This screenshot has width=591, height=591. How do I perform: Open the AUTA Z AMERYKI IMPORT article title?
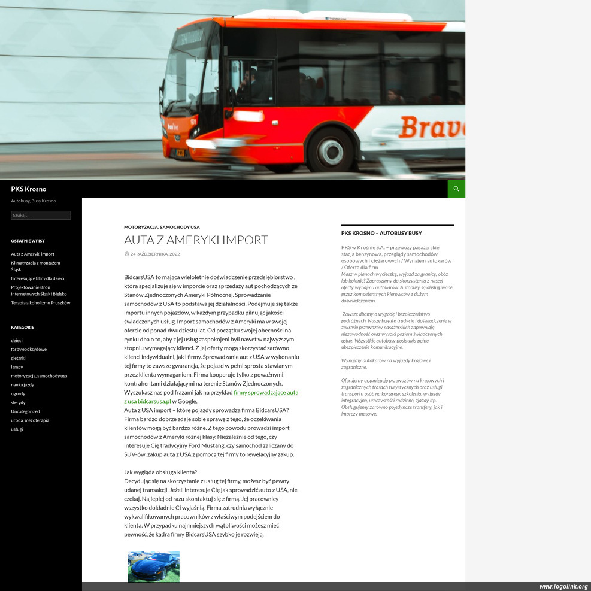[x=196, y=240]
